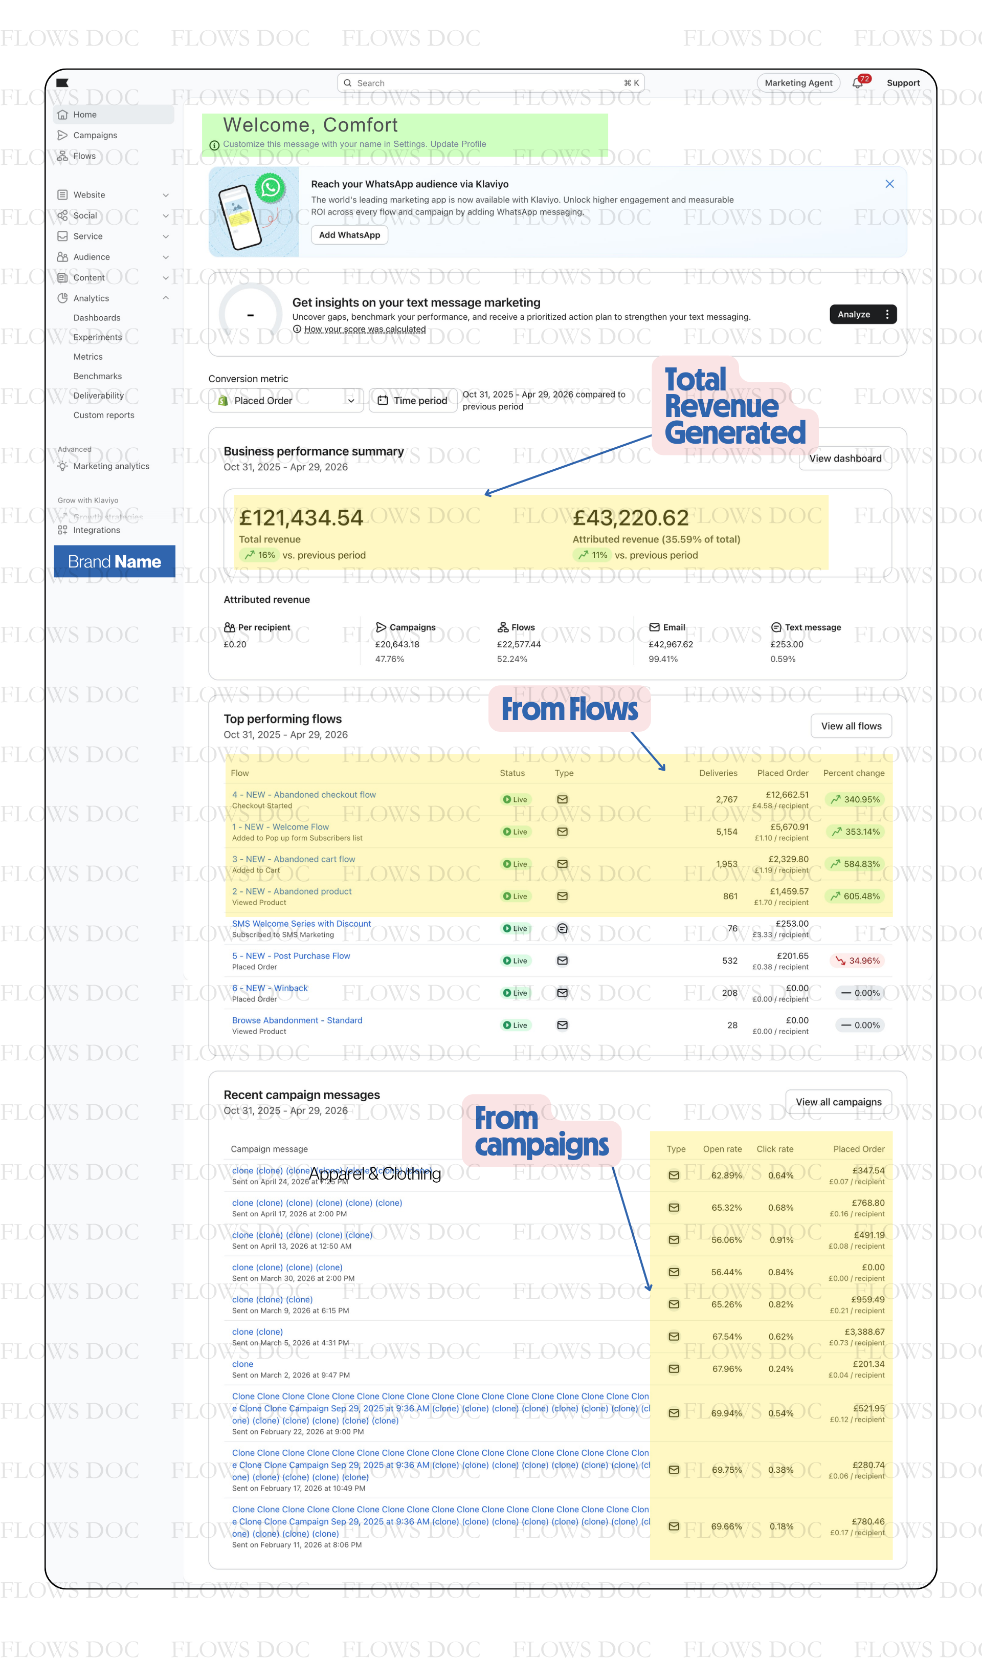The image size is (982, 1658).
Task: Click the Analyze button
Action: (854, 314)
